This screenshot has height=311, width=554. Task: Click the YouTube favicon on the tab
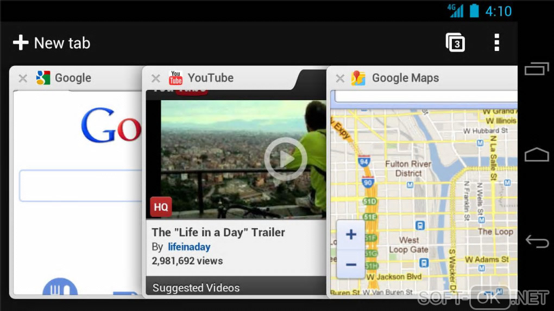click(175, 78)
